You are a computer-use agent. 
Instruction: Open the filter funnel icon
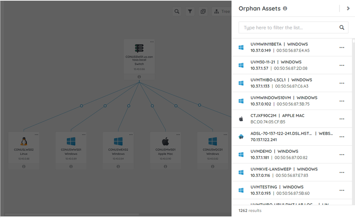(x=190, y=12)
